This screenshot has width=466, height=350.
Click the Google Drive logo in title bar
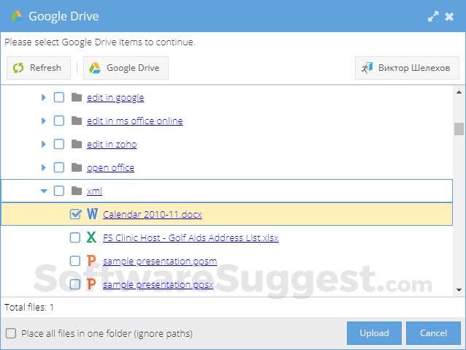[17, 16]
